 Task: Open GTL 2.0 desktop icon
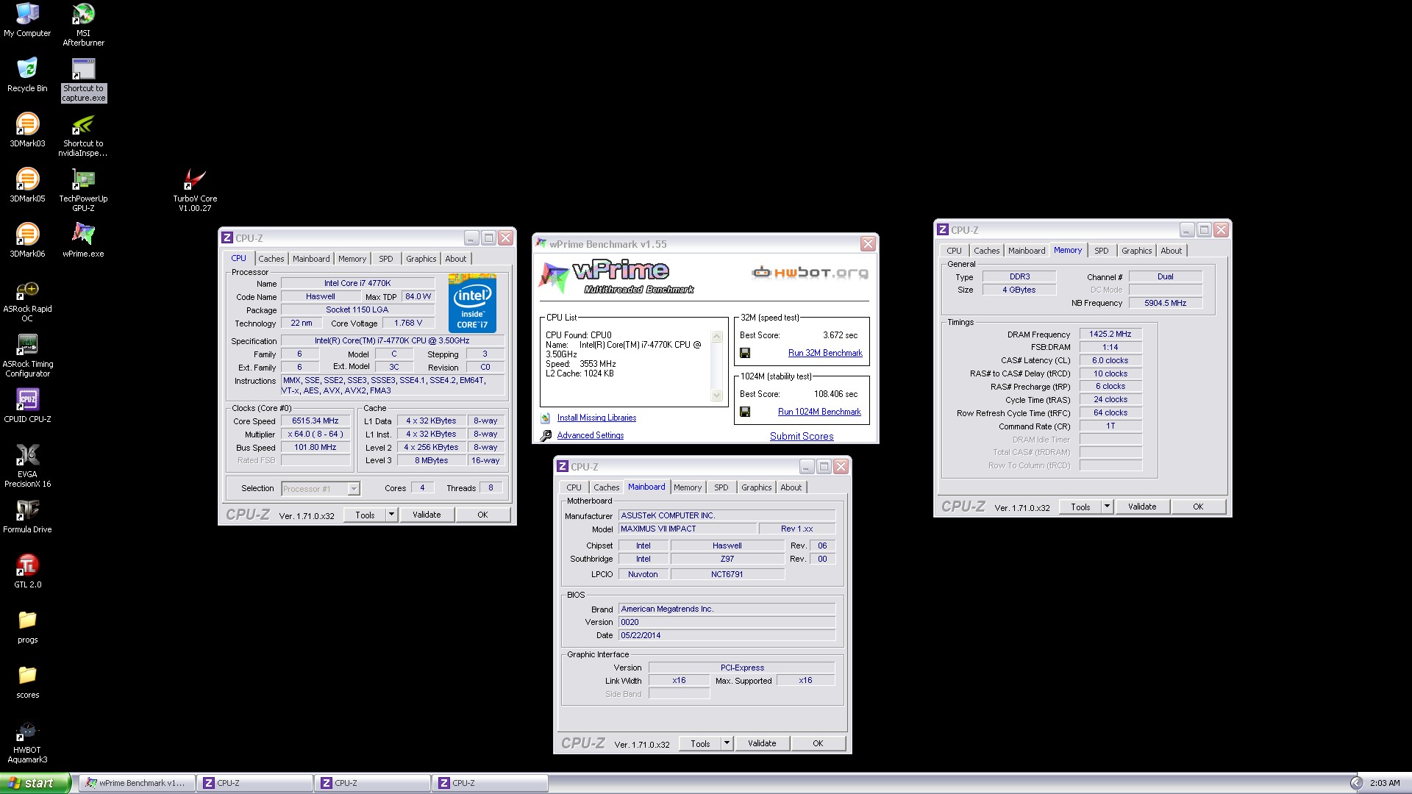coord(27,571)
